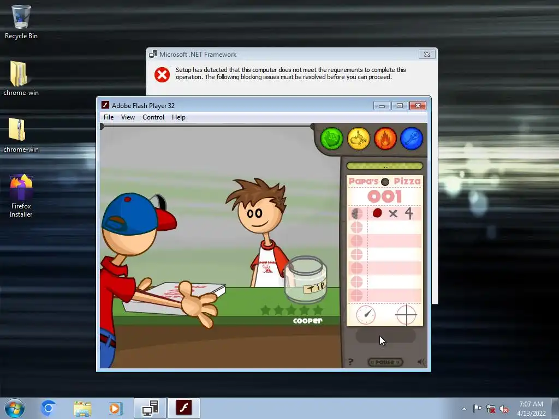Viewport: 559px width, 419px height.
Task: Switch to the yellow Topping Station button
Action: coord(358,139)
